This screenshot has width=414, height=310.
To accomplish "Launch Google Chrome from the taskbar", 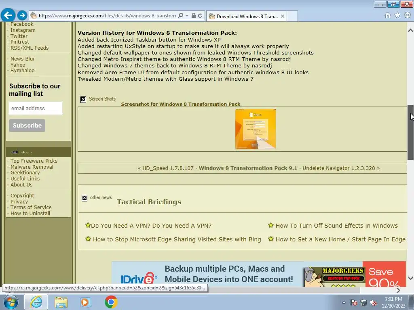I will (x=111, y=302).
